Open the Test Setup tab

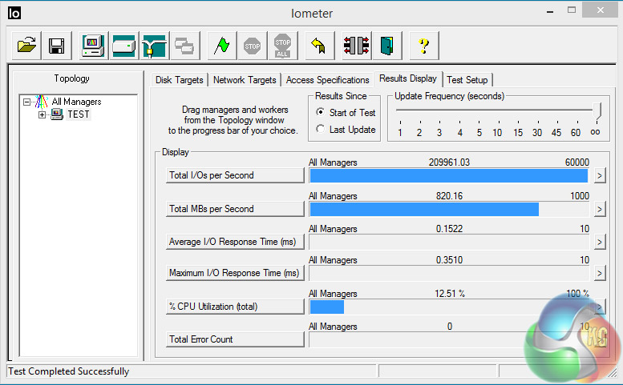point(467,80)
